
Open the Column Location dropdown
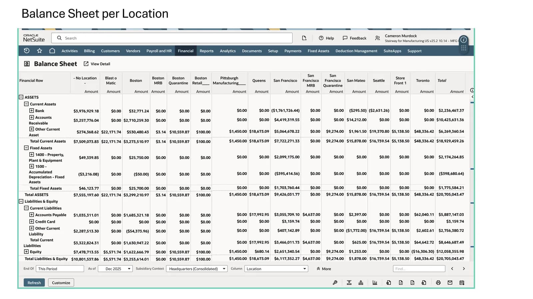276,268
